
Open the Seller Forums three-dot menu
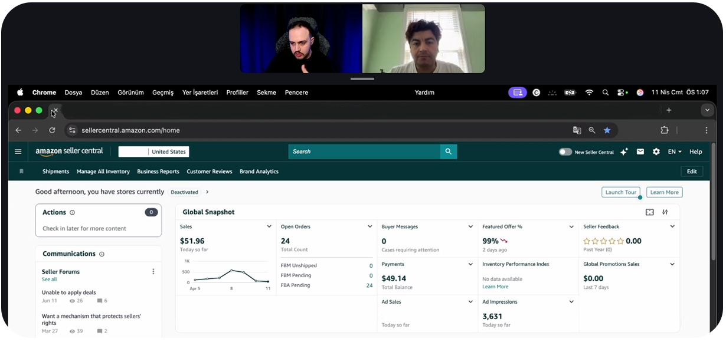click(153, 272)
